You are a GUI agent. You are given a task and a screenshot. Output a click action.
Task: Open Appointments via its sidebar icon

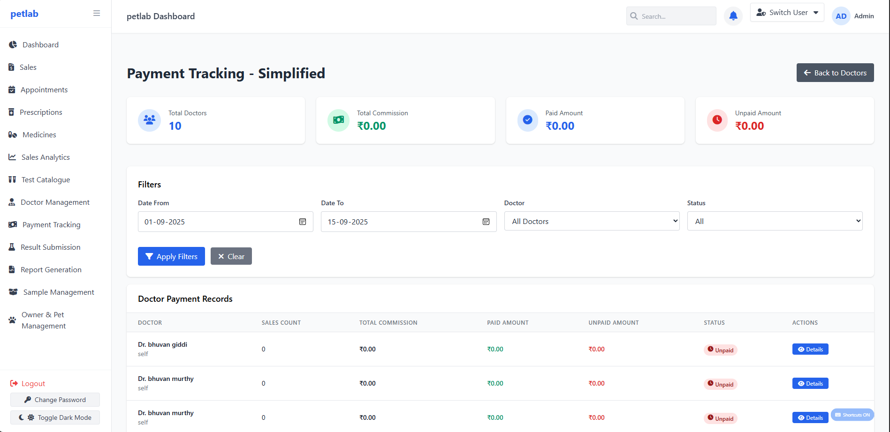click(x=12, y=89)
